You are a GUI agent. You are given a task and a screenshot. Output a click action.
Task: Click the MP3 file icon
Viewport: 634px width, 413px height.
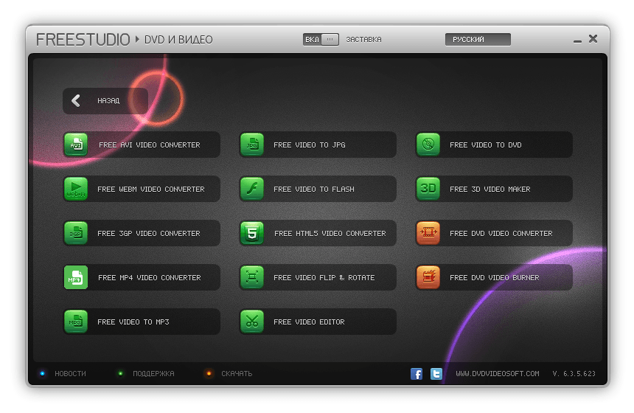(76, 322)
